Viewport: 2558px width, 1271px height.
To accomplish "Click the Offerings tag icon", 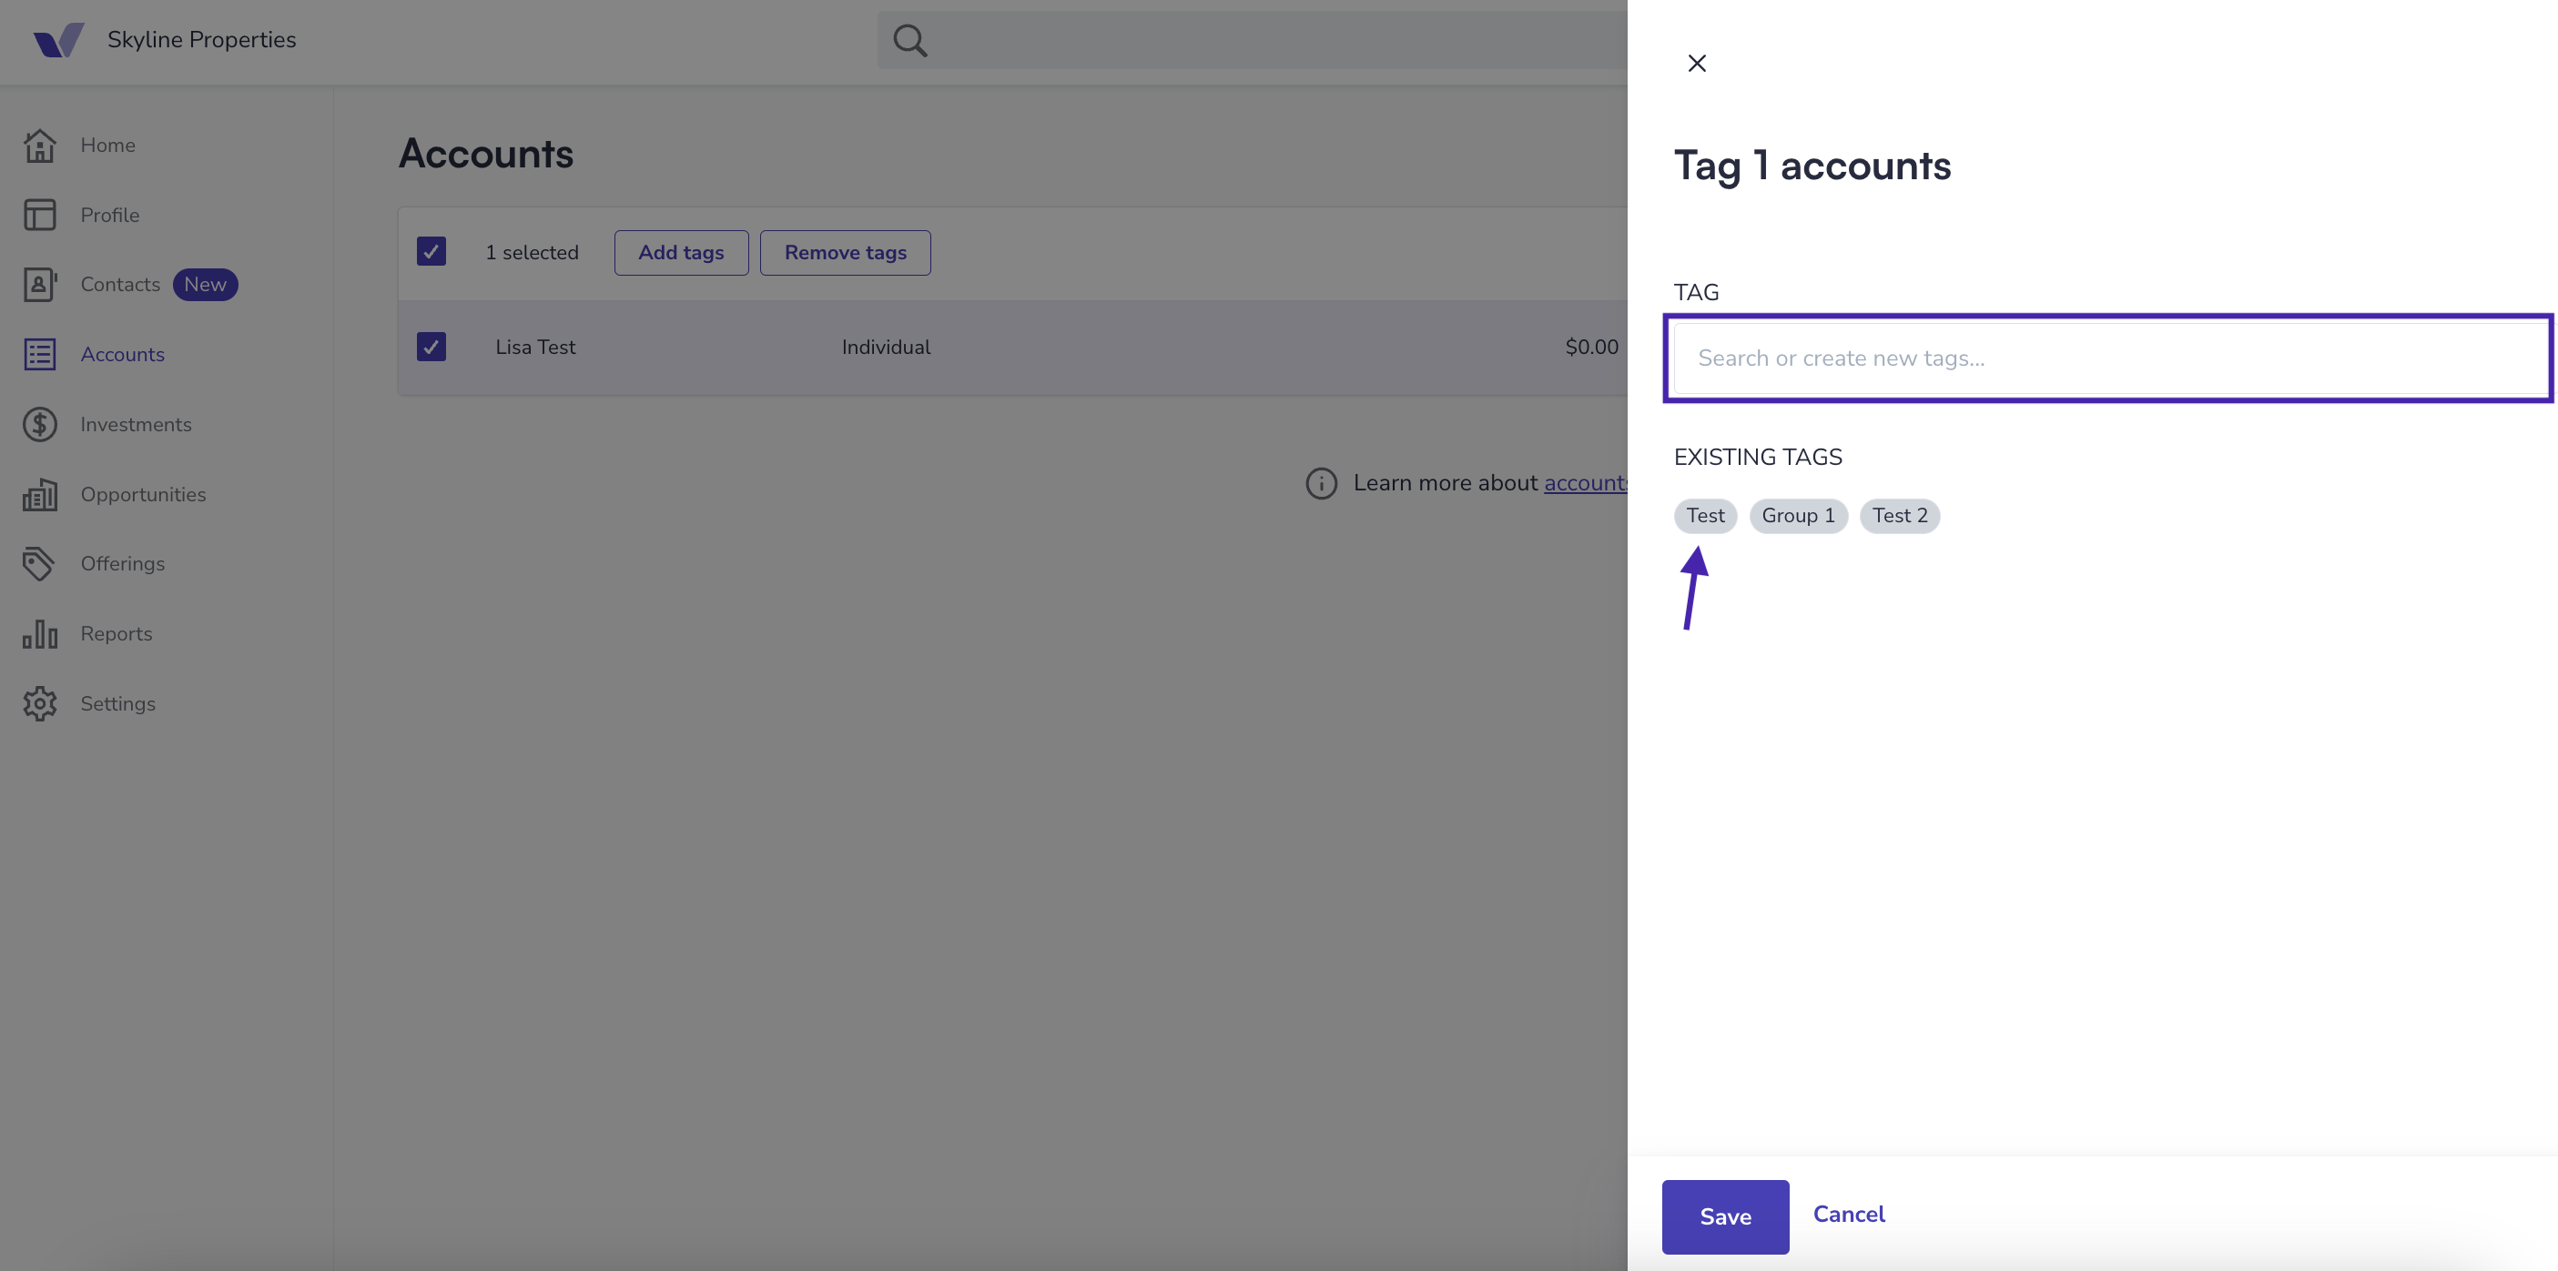I will click(x=40, y=563).
